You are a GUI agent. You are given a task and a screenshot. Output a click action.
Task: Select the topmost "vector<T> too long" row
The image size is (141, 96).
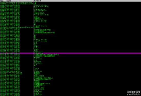70,5
